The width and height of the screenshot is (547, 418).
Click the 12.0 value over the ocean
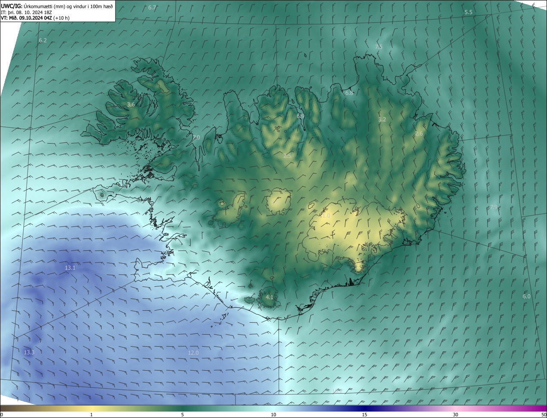(x=193, y=353)
